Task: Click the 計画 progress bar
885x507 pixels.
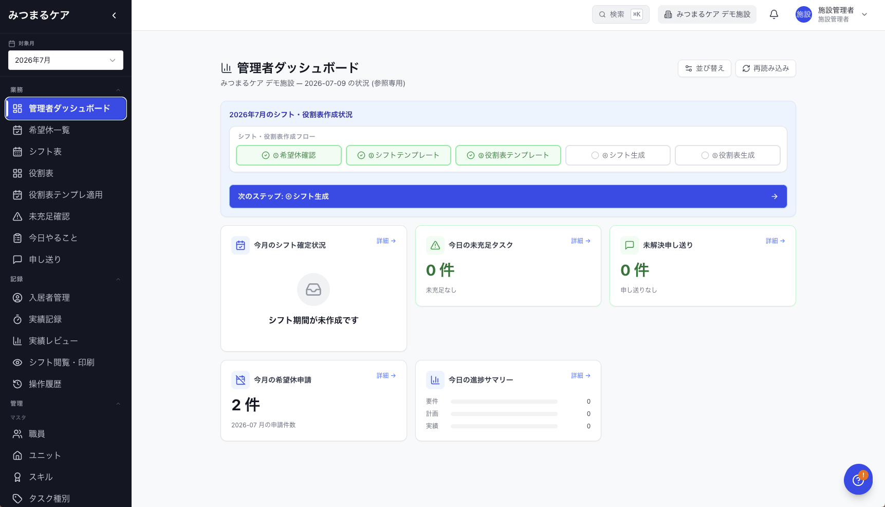Action: click(504, 414)
